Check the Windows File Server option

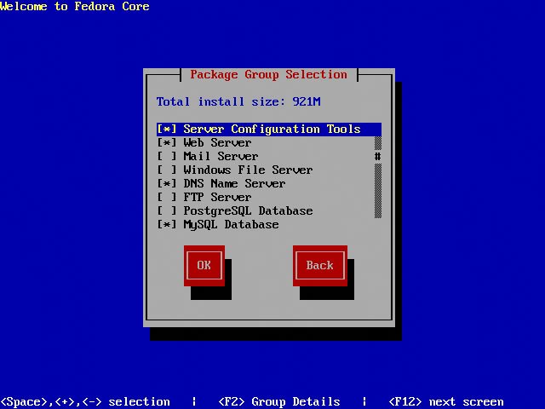167,170
